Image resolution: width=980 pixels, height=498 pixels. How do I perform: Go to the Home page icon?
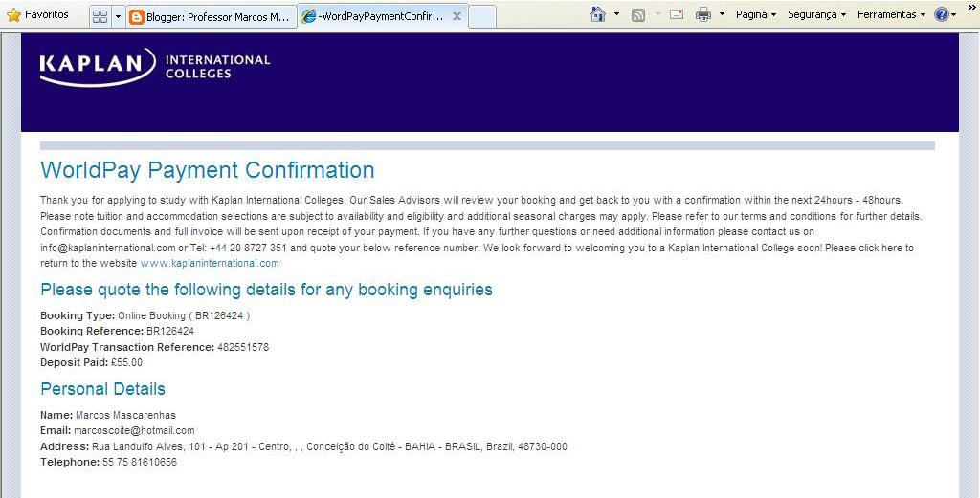pyautogui.click(x=598, y=14)
